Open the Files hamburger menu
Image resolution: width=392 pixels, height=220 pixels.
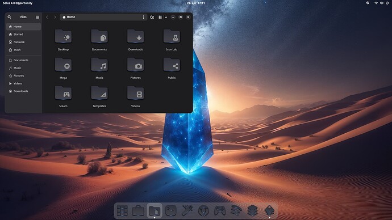37,17
